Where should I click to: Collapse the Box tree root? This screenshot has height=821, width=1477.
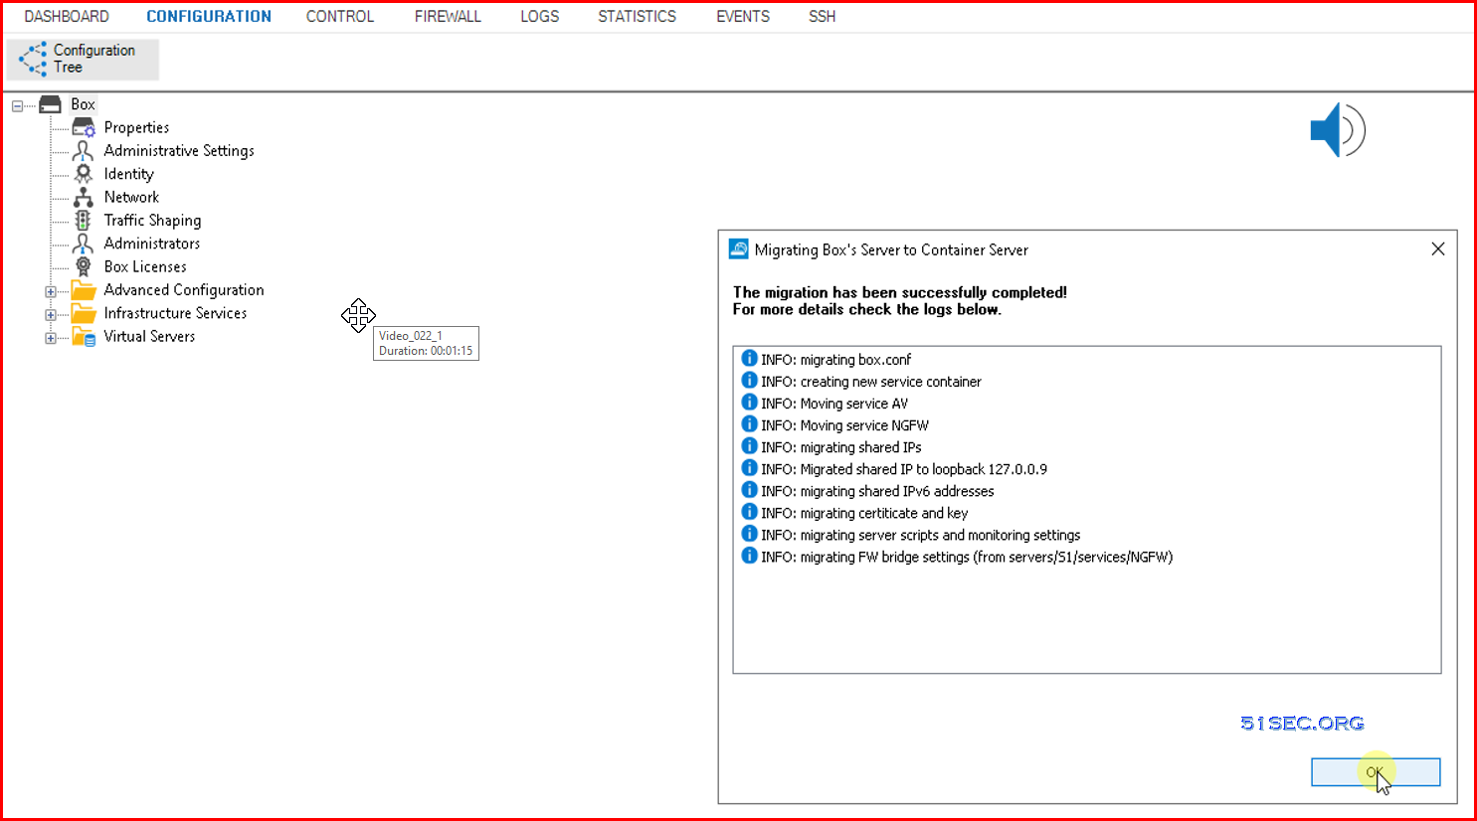point(17,105)
